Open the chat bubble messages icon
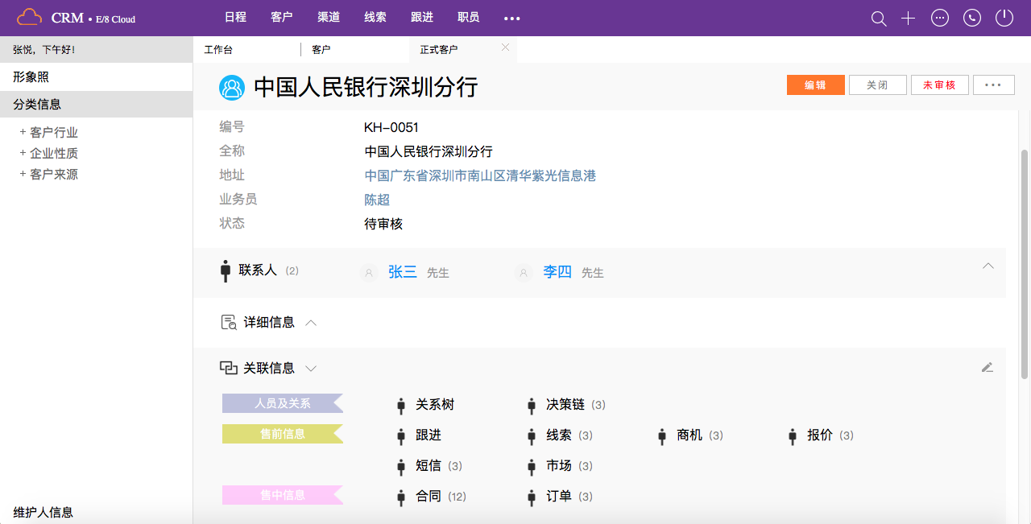Screen dimensions: 1031x524 click(x=940, y=18)
